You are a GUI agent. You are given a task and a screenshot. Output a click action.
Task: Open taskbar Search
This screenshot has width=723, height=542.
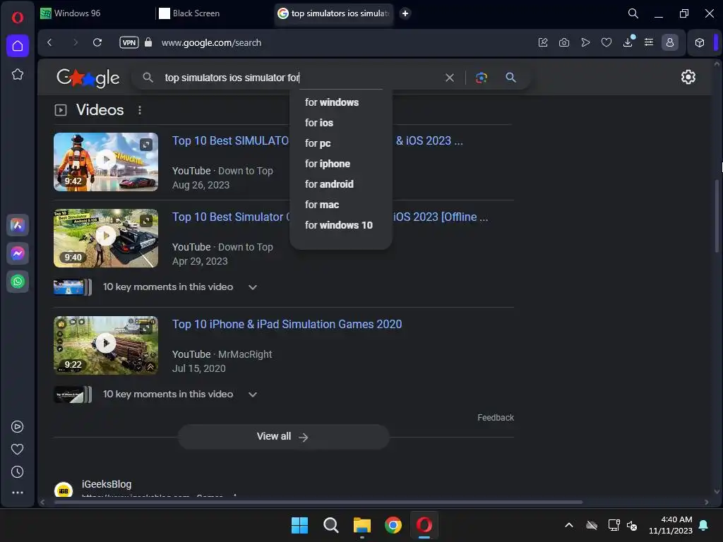tap(330, 525)
